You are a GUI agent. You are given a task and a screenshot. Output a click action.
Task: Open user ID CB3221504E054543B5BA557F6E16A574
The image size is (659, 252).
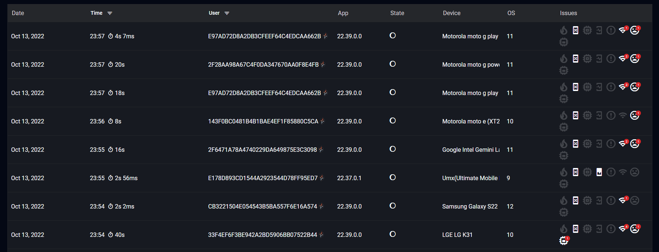[x=262, y=207]
